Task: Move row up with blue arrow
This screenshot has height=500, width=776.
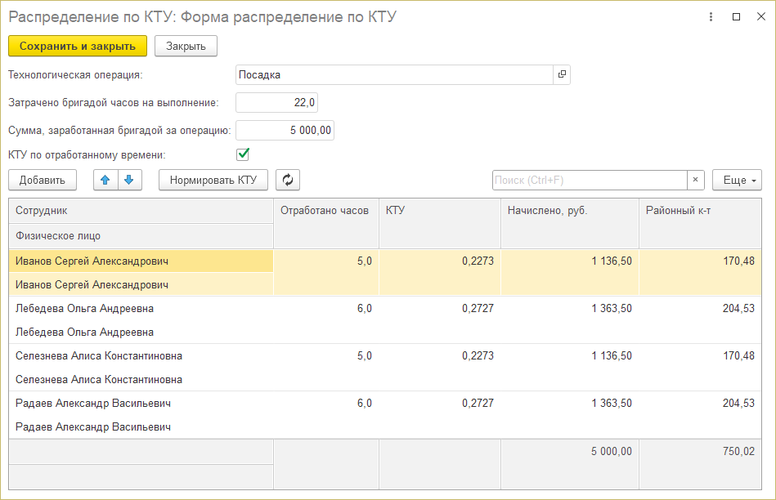Action: [x=105, y=180]
